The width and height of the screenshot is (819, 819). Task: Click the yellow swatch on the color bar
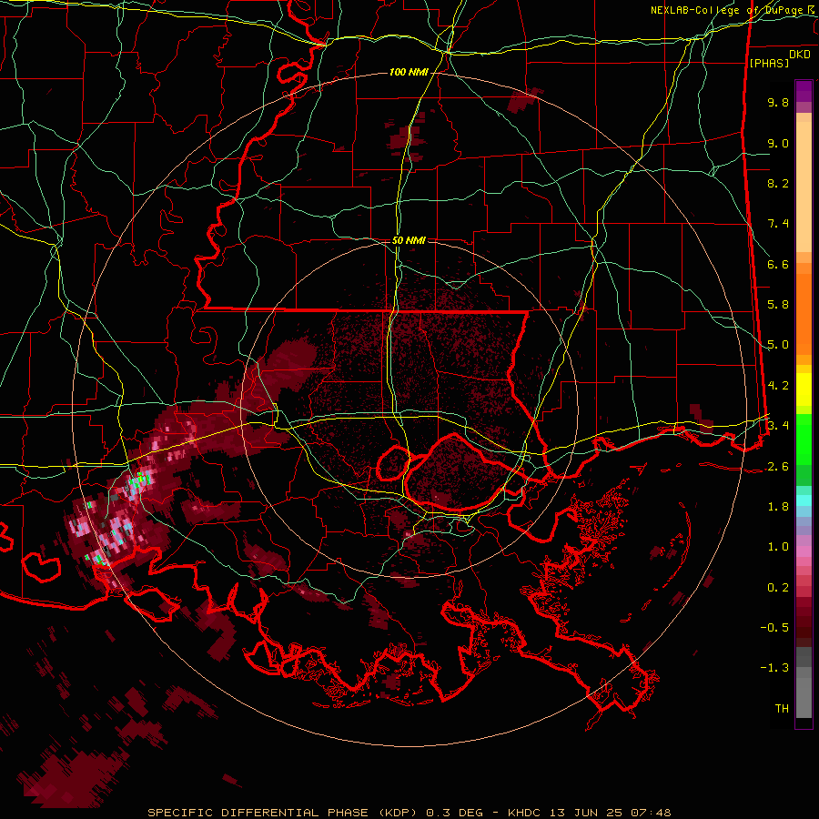804,389
